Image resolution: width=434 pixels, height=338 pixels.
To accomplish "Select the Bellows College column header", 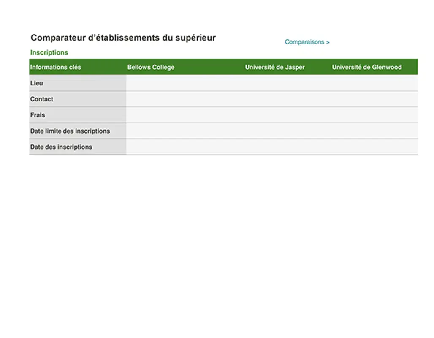I will 151,67.
